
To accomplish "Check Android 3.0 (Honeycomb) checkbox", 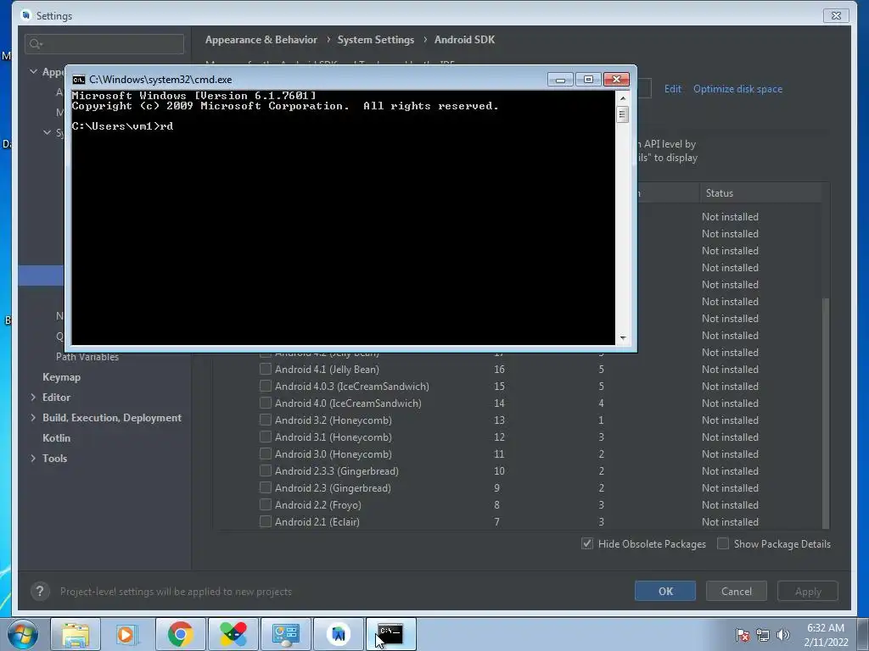I will click(266, 453).
